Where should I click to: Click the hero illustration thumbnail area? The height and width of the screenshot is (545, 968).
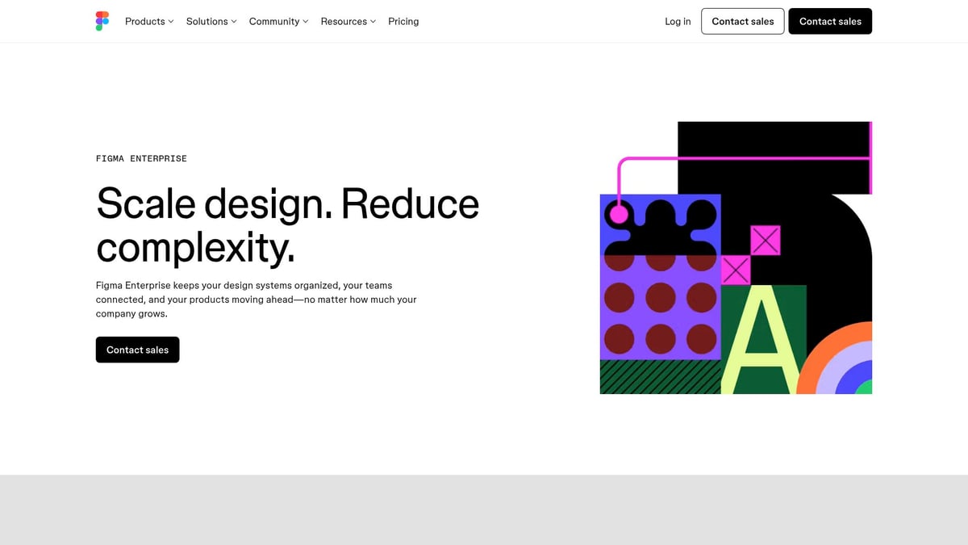click(x=736, y=258)
